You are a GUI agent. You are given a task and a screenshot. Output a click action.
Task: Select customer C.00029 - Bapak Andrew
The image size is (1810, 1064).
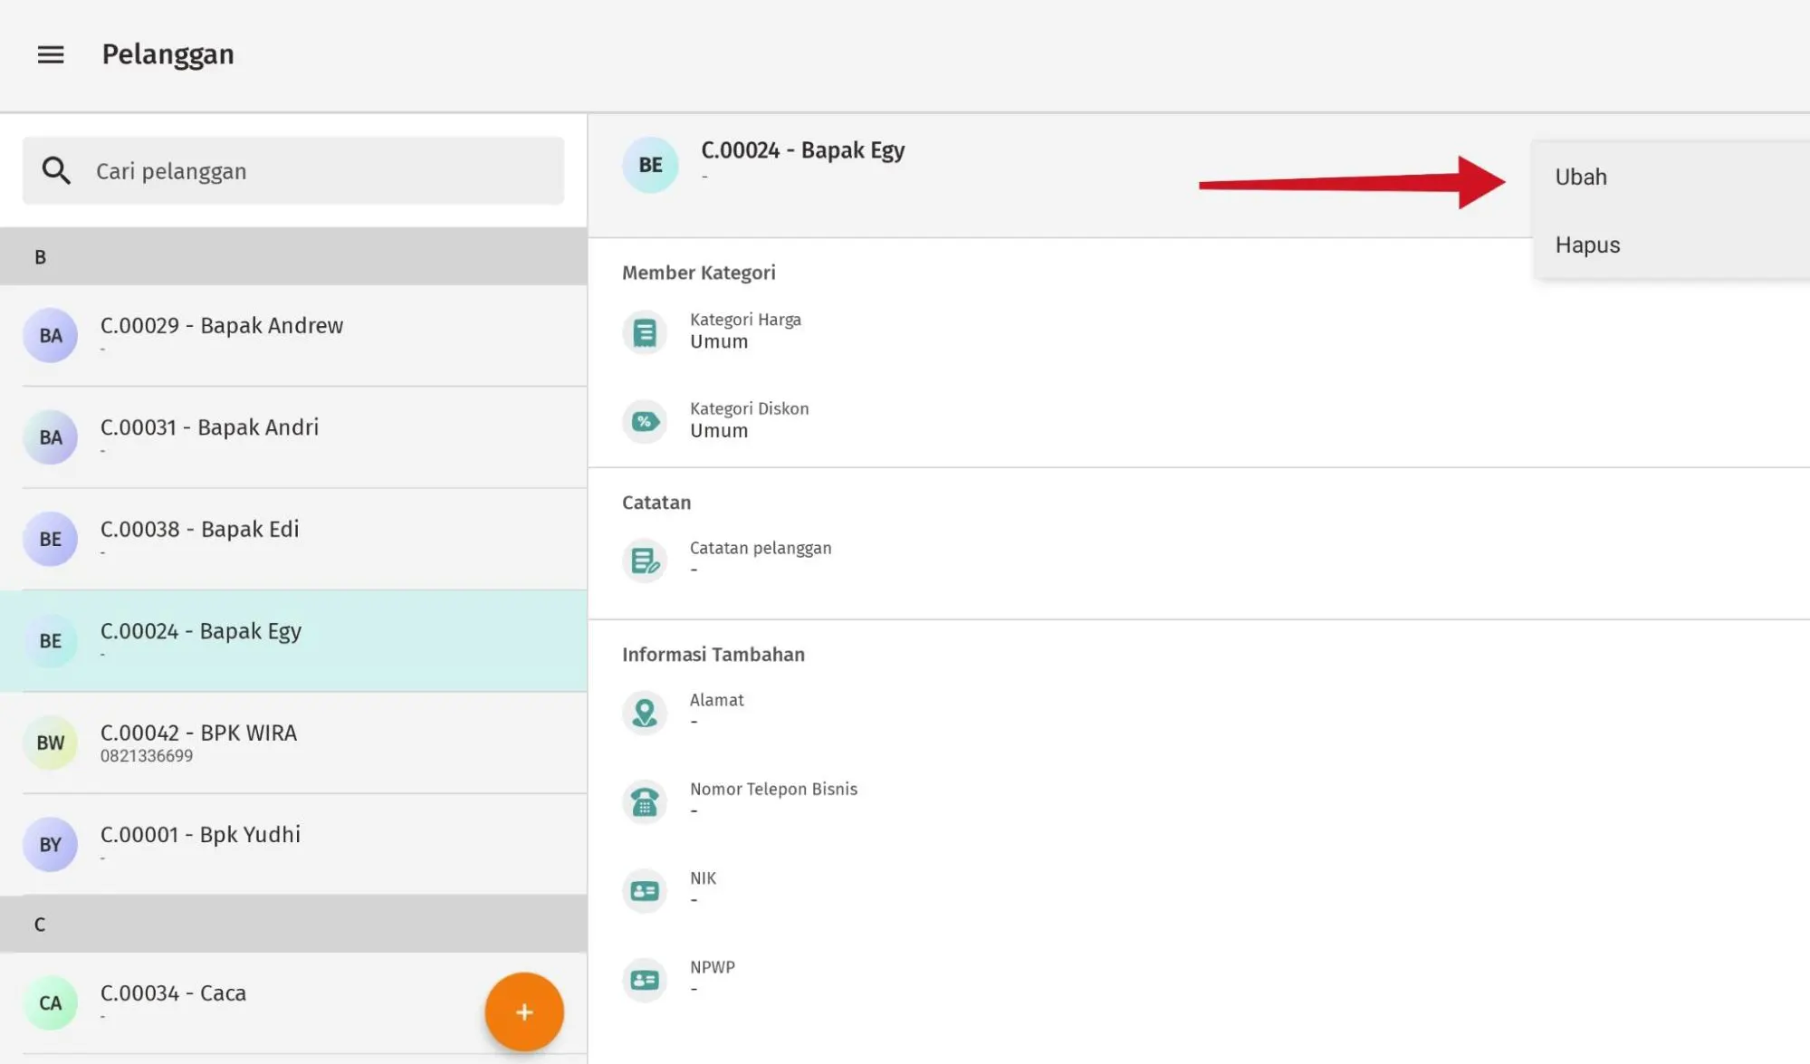[x=293, y=335]
